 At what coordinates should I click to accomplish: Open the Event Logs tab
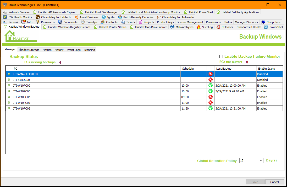point(73,50)
